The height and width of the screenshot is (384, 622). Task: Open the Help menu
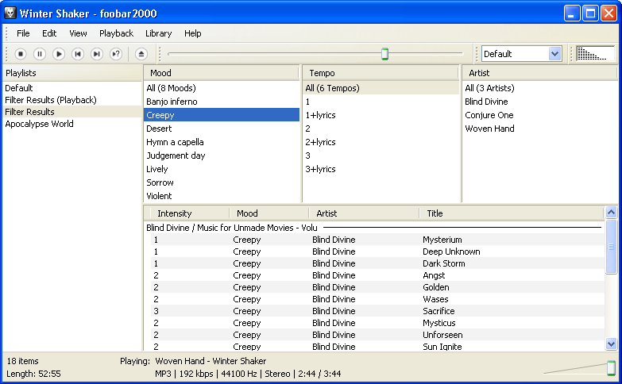pyautogui.click(x=193, y=33)
